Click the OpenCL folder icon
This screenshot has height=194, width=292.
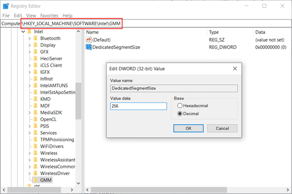click(x=36, y=119)
